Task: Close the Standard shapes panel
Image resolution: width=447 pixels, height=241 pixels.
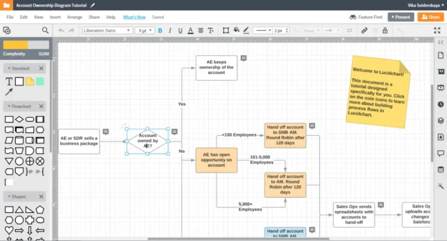Action: 41,68
